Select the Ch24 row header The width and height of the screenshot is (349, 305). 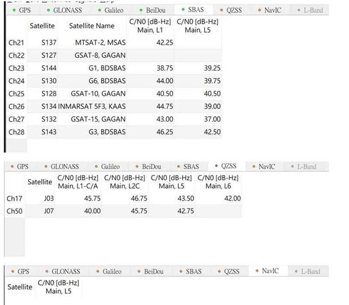(17, 81)
